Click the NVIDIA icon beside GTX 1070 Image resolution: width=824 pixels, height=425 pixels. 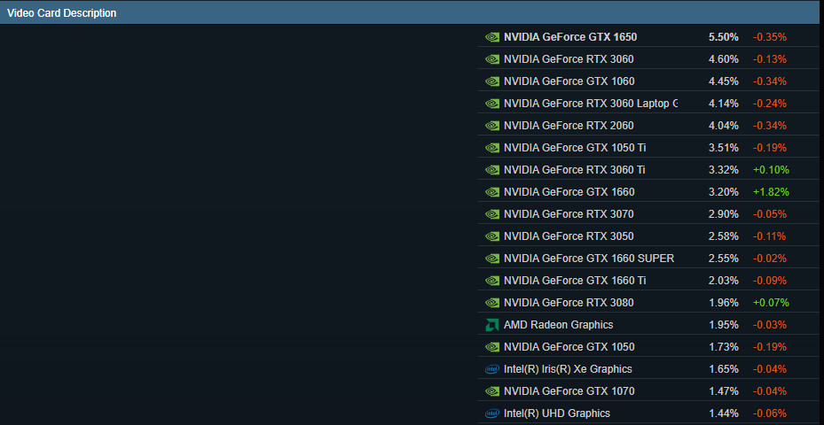click(x=492, y=391)
